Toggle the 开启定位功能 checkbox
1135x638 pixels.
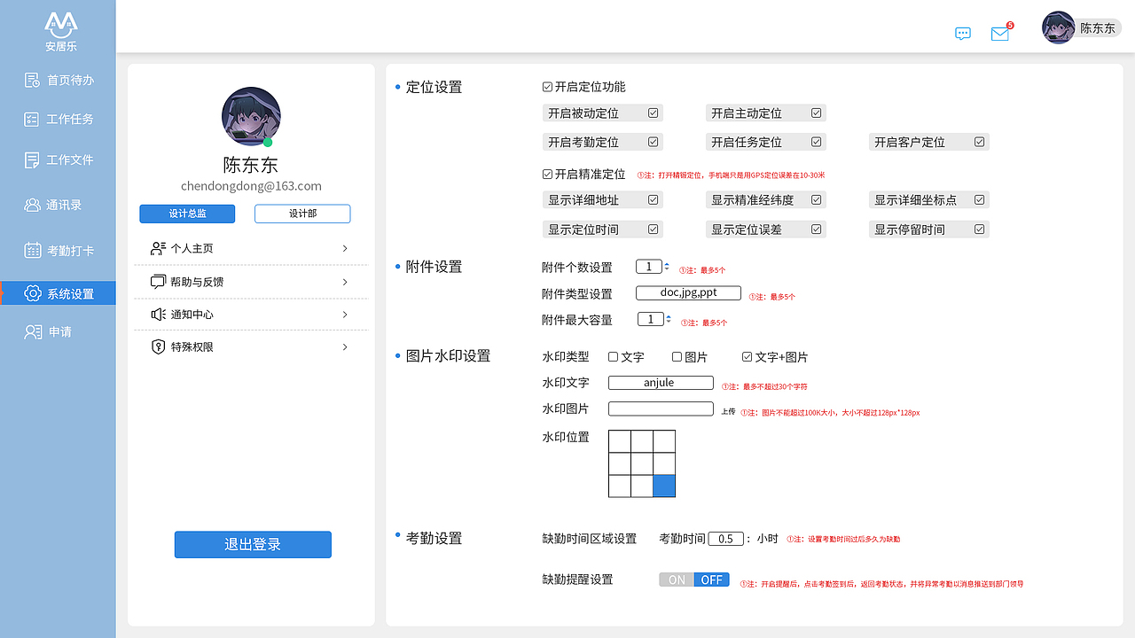pos(547,87)
